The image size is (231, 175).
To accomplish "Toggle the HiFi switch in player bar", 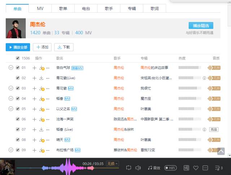I will point(170,168).
